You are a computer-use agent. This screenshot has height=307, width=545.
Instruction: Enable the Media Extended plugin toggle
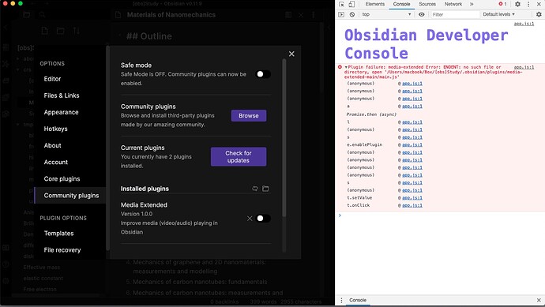point(263,219)
